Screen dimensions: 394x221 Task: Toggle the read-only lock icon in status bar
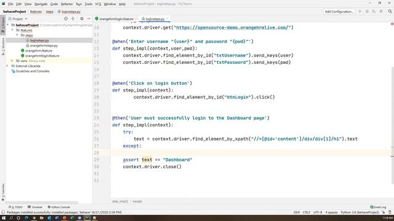click(x=384, y=212)
